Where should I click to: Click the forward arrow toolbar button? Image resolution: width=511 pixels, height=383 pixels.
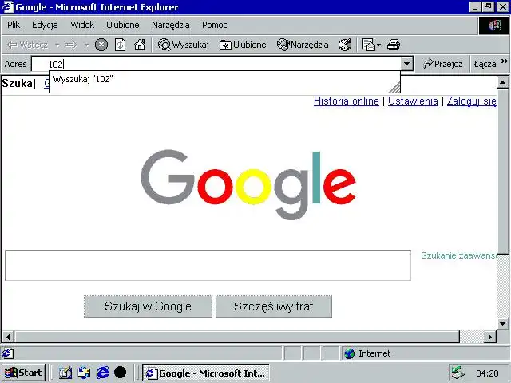click(71, 45)
